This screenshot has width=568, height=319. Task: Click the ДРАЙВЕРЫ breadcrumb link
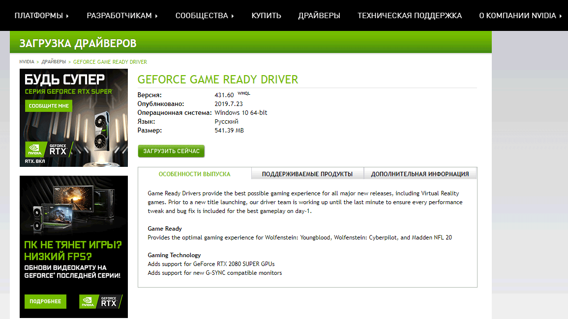[54, 62]
